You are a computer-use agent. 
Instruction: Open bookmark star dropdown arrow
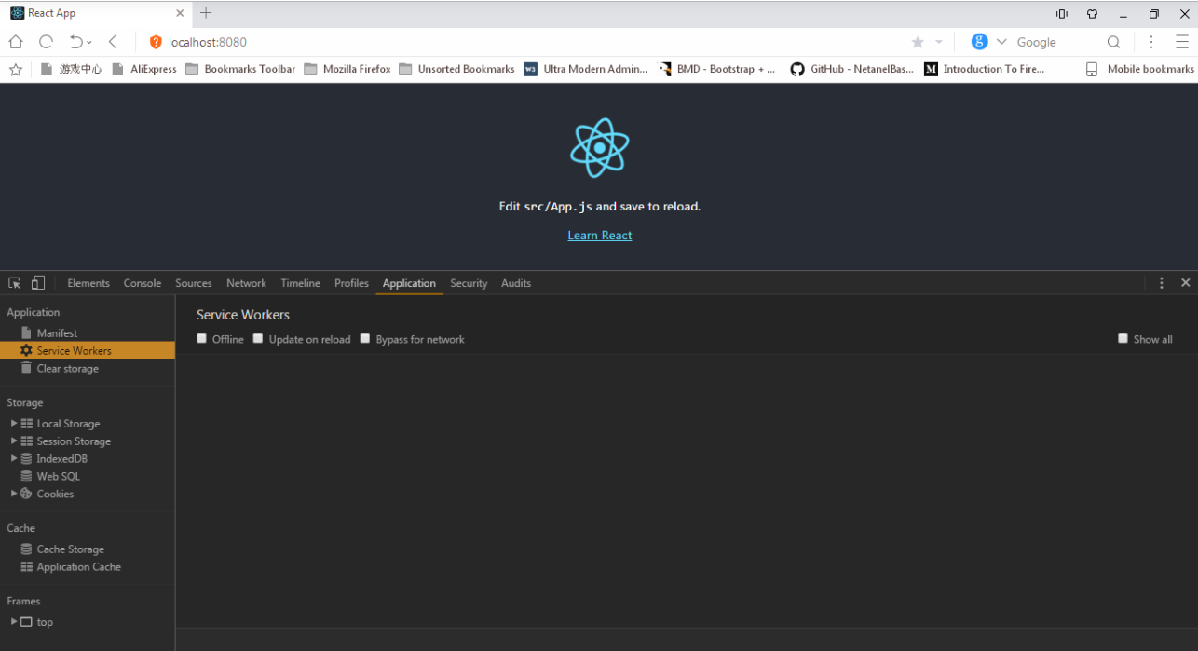click(938, 42)
